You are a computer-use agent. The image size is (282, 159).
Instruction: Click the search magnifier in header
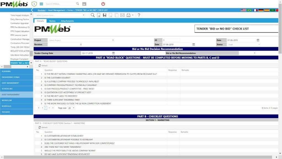[x=77, y=4]
